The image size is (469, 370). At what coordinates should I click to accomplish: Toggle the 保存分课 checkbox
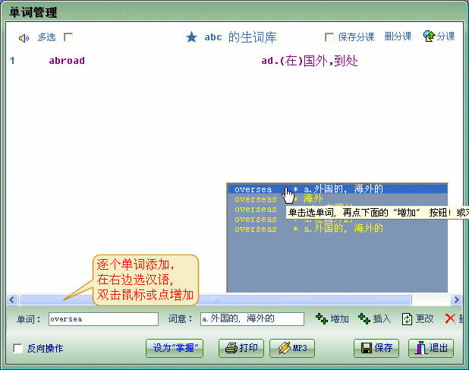329,37
